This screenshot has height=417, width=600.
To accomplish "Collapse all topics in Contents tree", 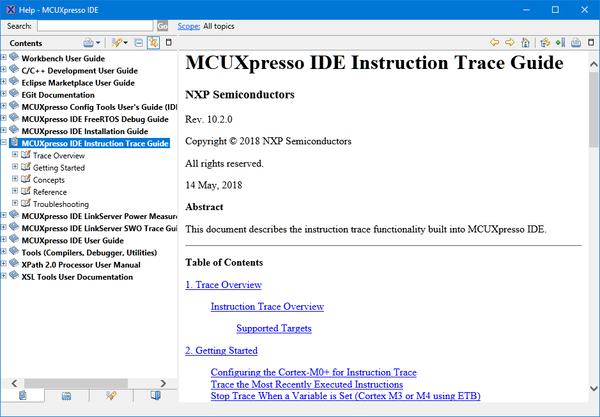I will click(139, 43).
